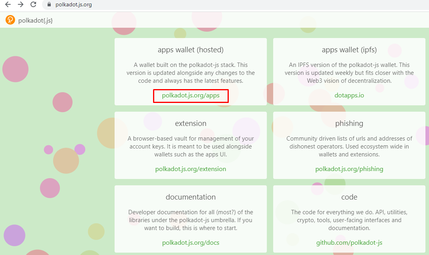Open the dotapps.io link

coord(349,95)
